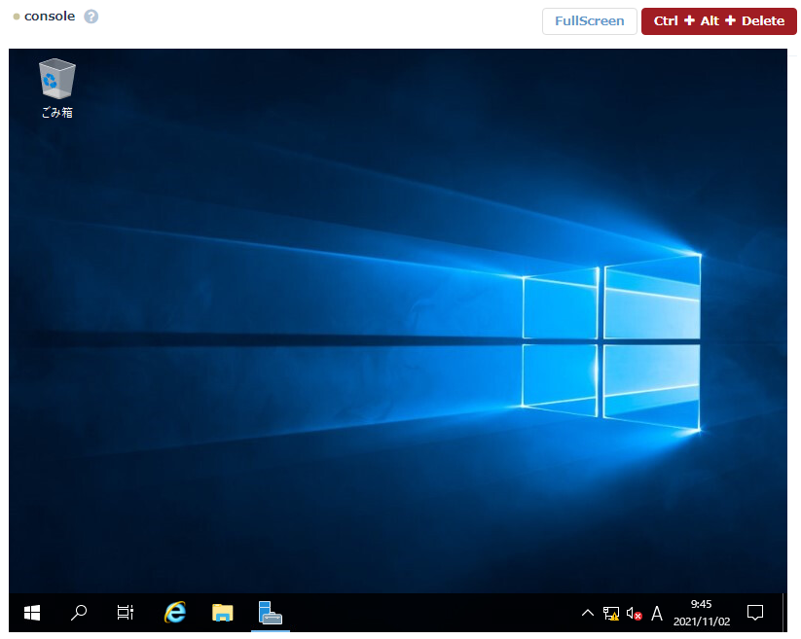Click the Windows logo on the desktop wallpaper
801x639 pixels.
[611, 340]
